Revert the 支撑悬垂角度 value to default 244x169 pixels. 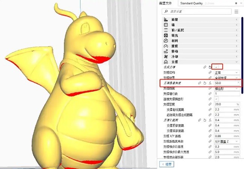click(x=205, y=83)
